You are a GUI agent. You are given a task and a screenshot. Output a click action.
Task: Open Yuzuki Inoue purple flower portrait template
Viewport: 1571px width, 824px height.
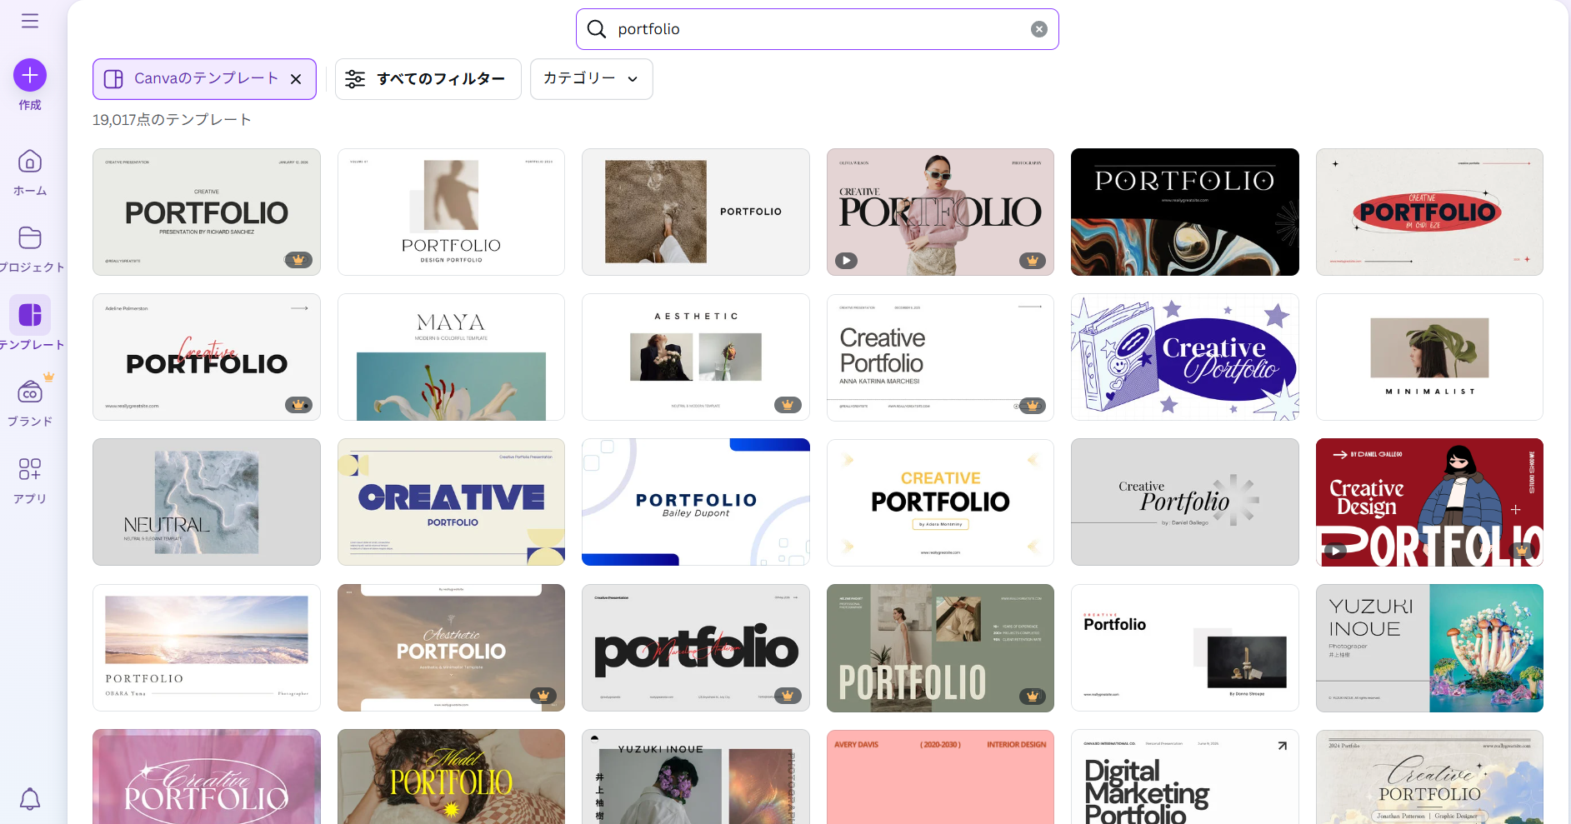click(x=696, y=777)
